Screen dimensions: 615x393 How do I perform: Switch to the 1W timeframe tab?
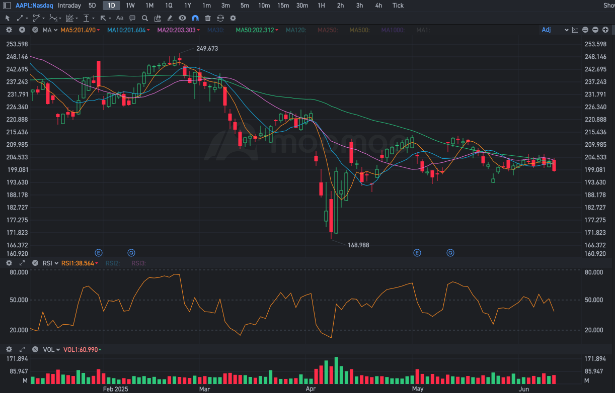coord(130,6)
